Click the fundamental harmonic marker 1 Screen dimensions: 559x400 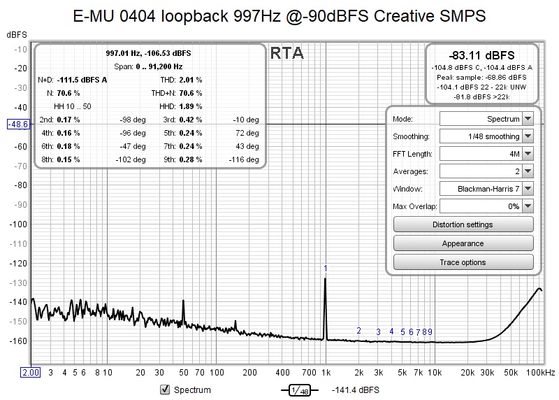tap(326, 269)
